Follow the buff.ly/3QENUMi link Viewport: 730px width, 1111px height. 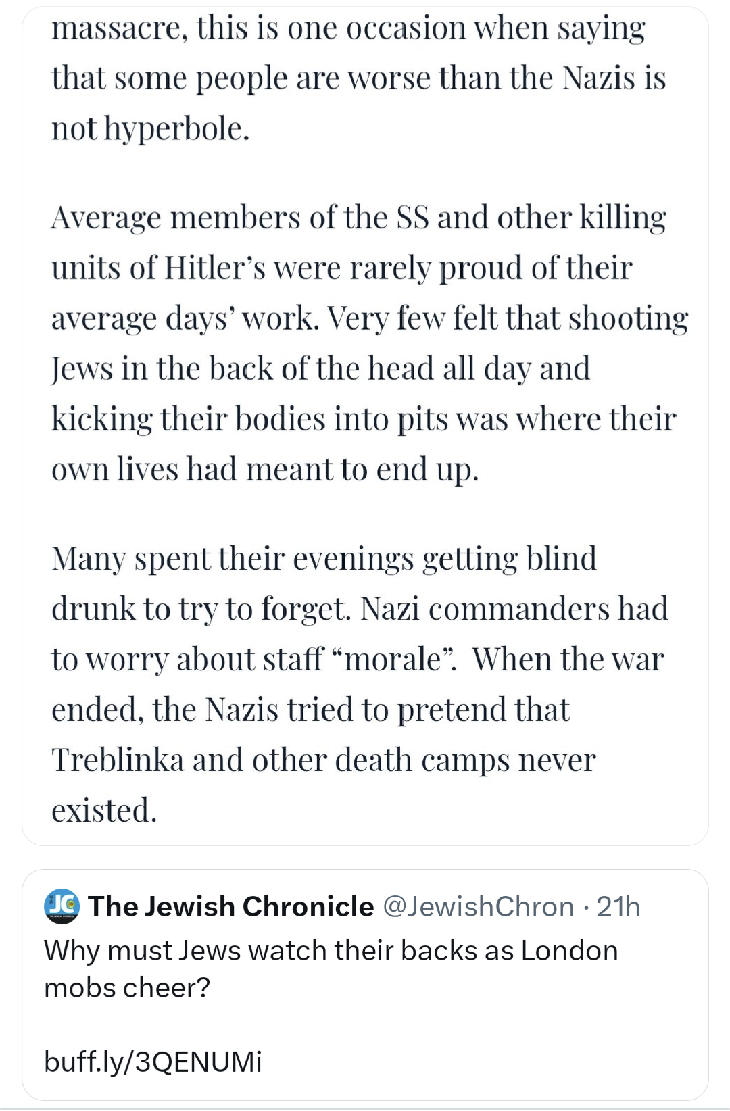pos(153,1061)
